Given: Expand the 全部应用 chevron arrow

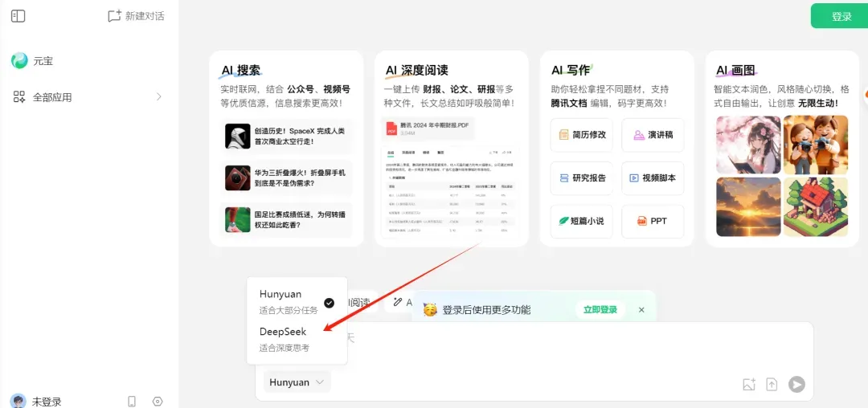Looking at the screenshot, I should (159, 96).
